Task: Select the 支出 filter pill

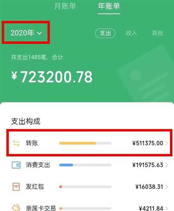Action: pos(105,33)
